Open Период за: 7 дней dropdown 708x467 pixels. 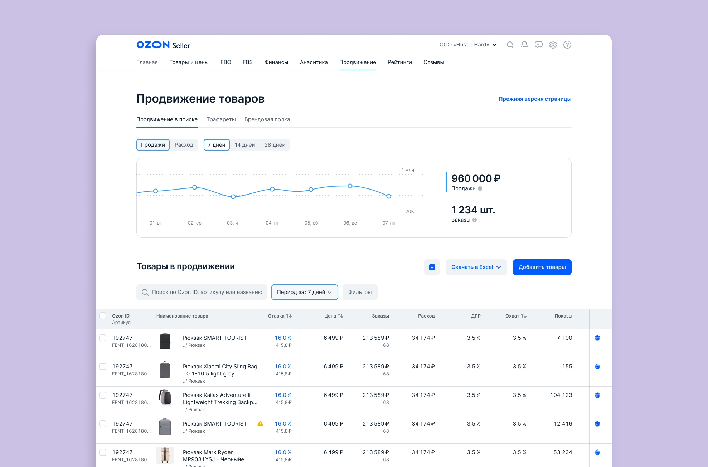click(x=305, y=292)
